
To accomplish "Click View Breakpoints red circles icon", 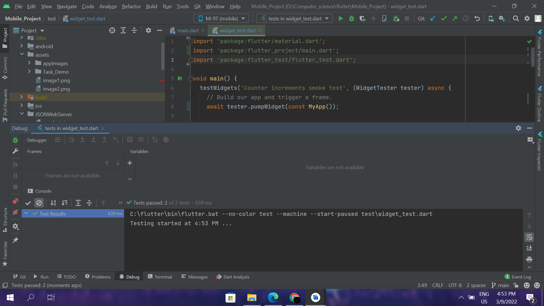I will click(x=15, y=201).
